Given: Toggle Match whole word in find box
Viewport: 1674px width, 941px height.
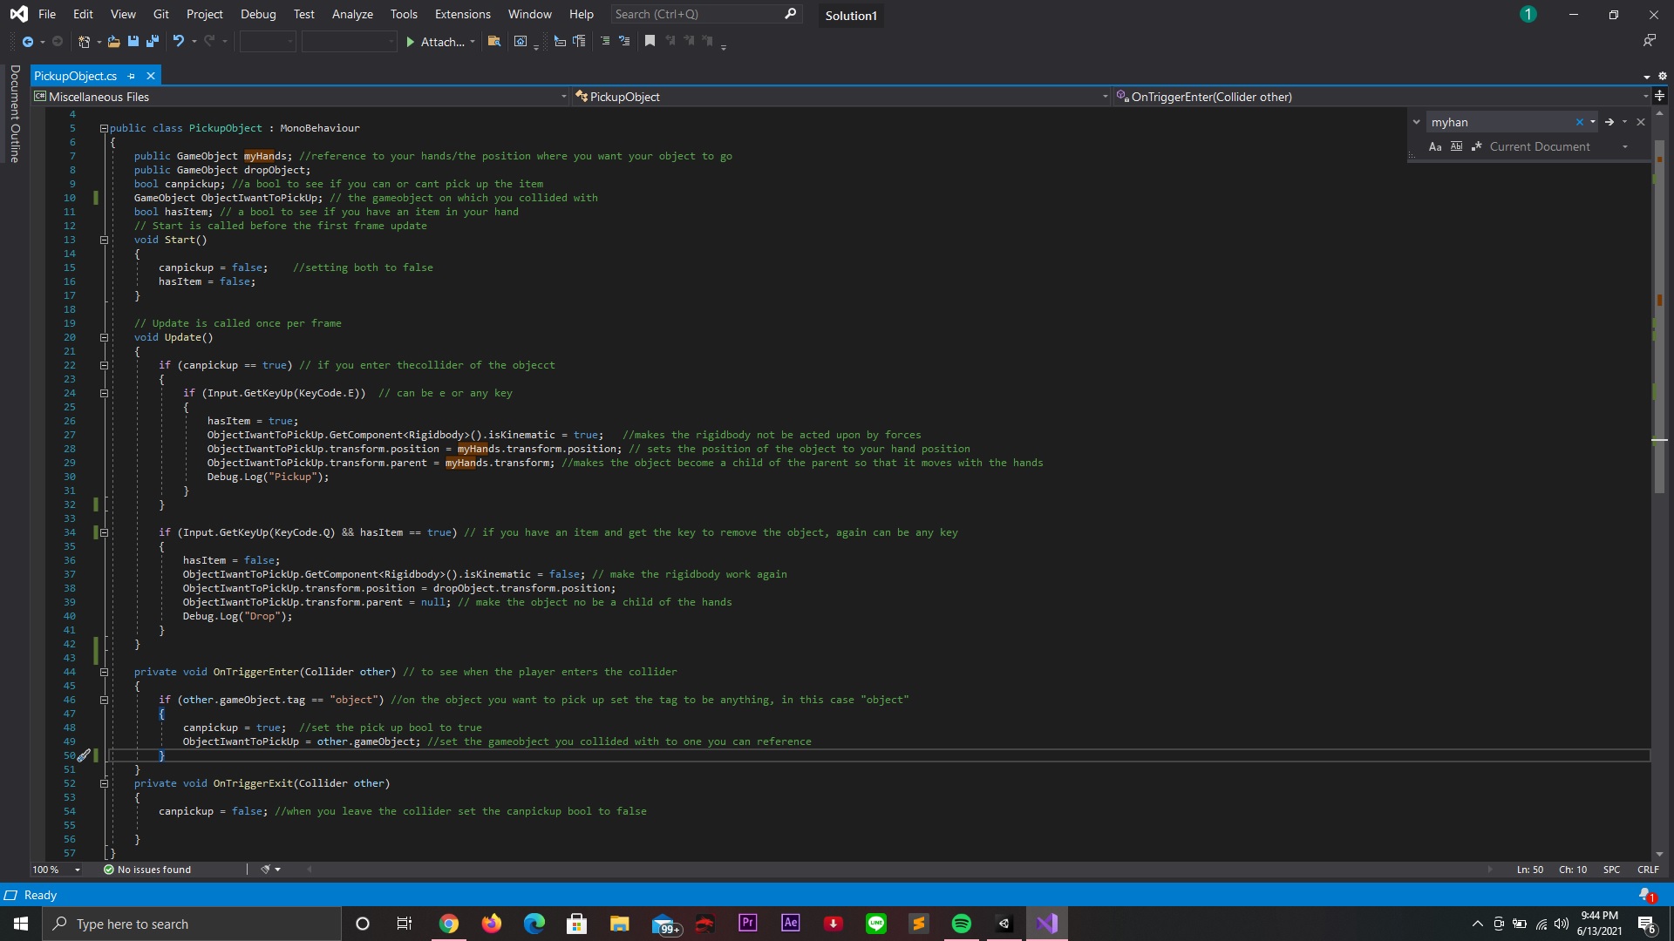Looking at the screenshot, I should (1456, 146).
